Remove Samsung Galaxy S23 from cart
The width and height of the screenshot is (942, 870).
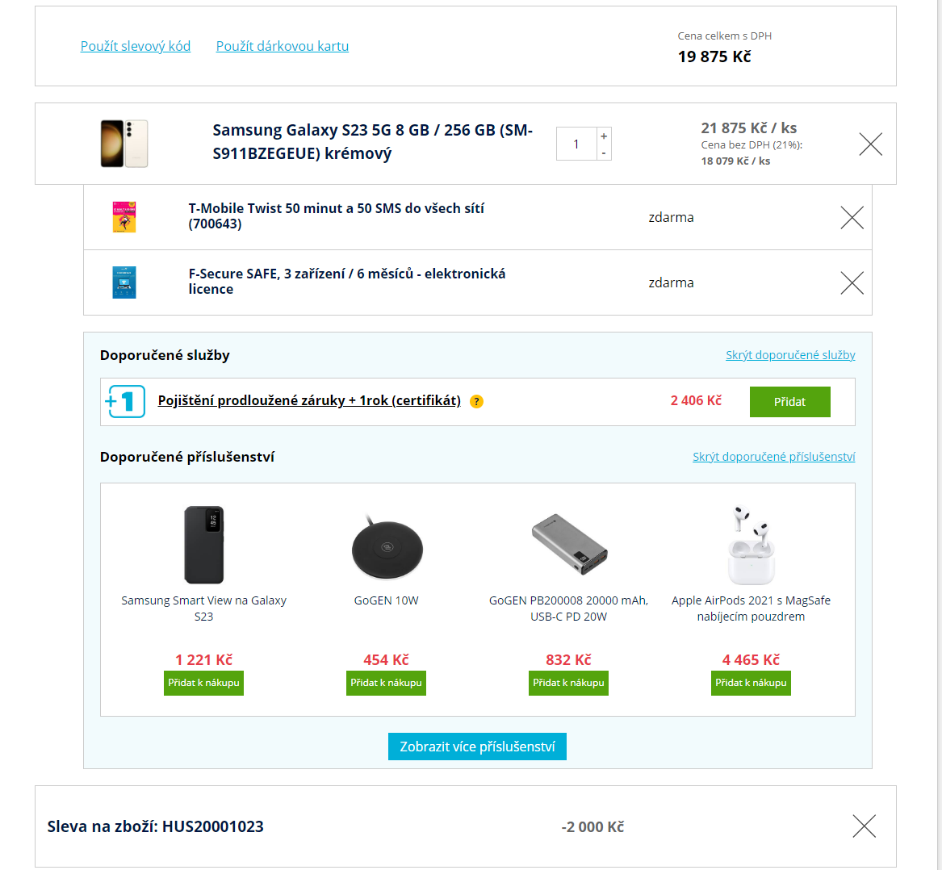coord(870,144)
